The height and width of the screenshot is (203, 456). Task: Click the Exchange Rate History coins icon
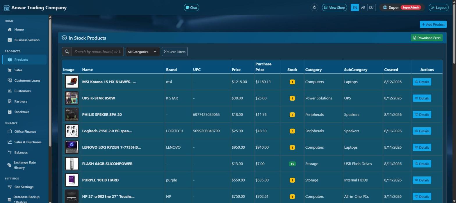click(x=9, y=165)
